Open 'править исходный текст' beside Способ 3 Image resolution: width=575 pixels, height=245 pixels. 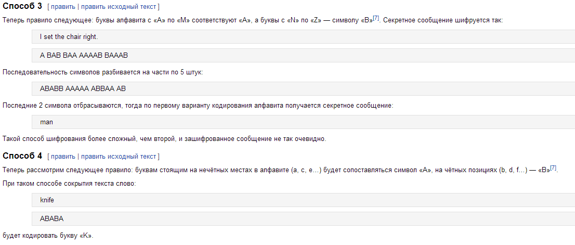point(119,7)
